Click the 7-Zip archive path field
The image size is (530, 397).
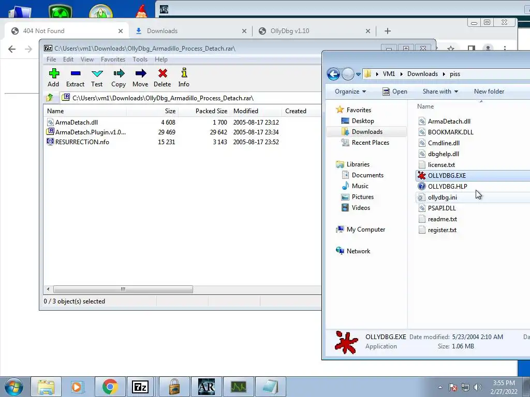pos(191,98)
